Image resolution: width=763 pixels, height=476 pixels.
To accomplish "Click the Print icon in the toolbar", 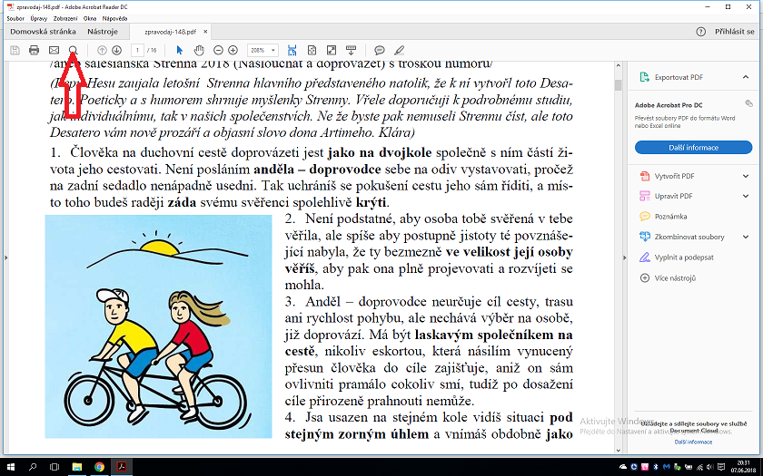I will pos(34,50).
